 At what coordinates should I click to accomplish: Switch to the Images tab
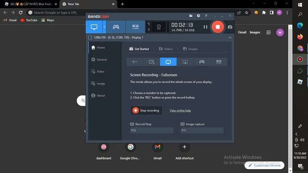click(191, 49)
